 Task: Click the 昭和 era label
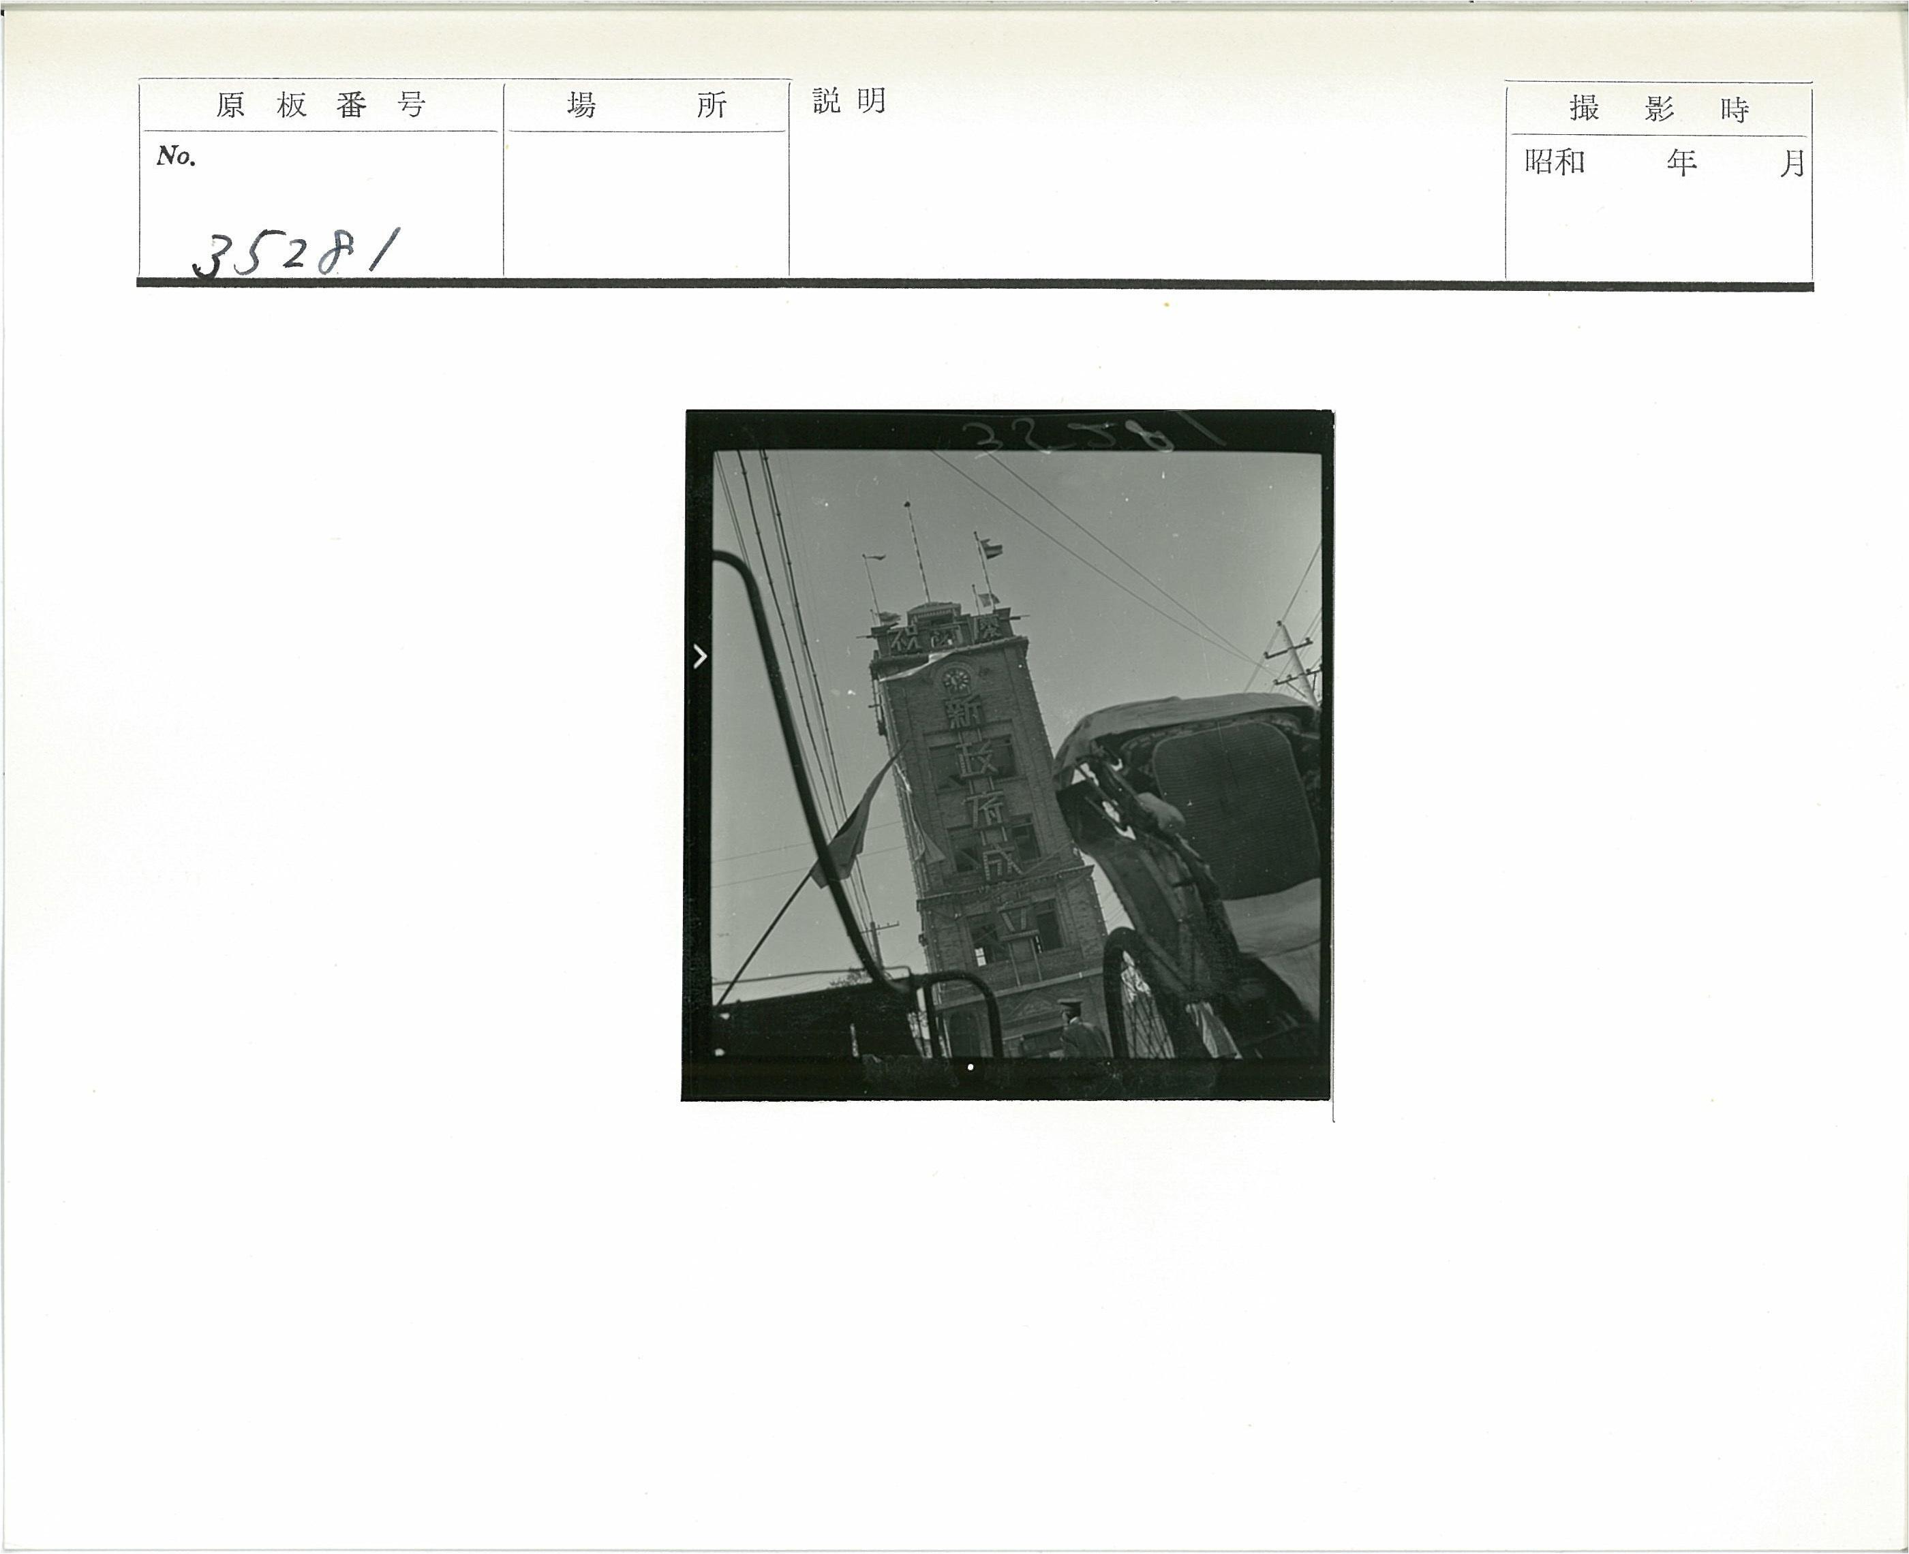[1555, 162]
